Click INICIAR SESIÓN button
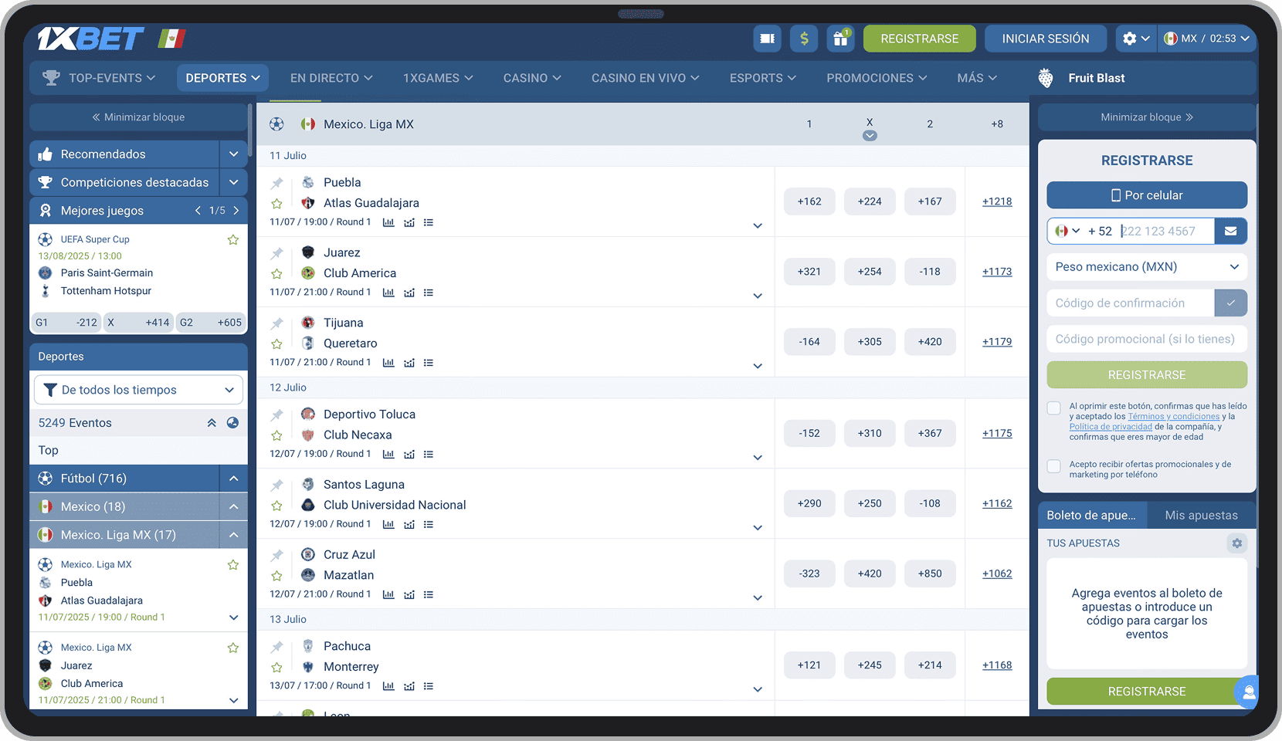This screenshot has height=741, width=1282. (1046, 39)
